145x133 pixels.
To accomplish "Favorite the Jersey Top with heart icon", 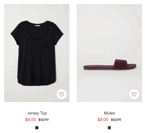I will tap(62, 94).
